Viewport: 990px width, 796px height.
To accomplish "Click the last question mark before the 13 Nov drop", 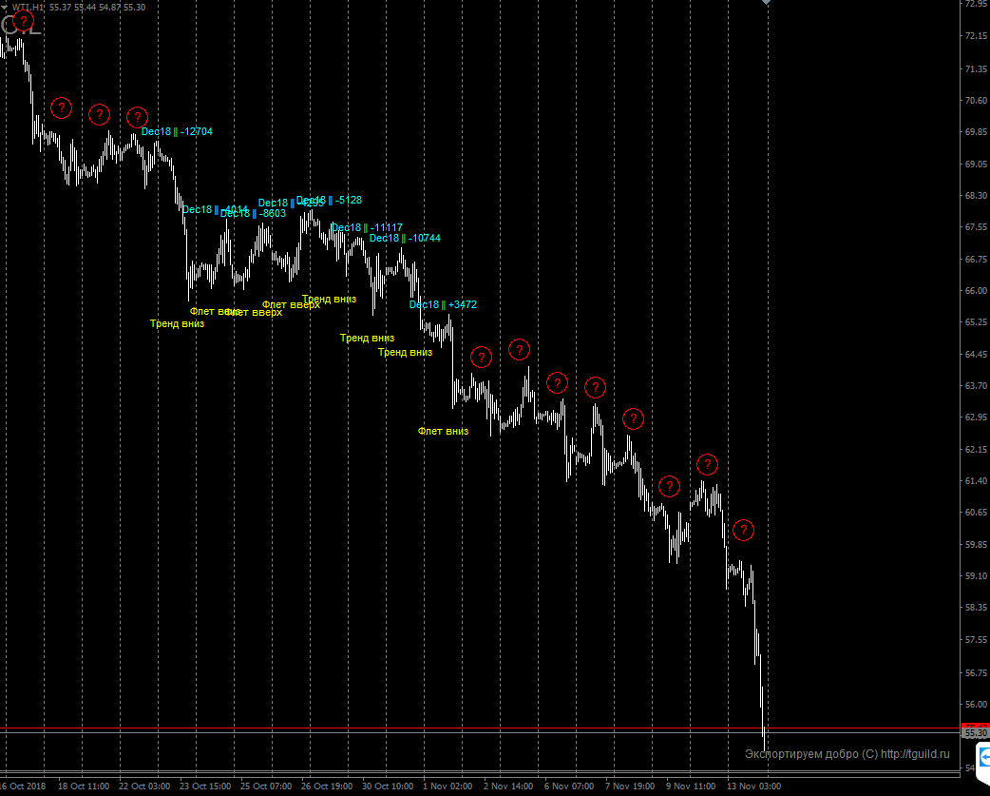I will (743, 530).
